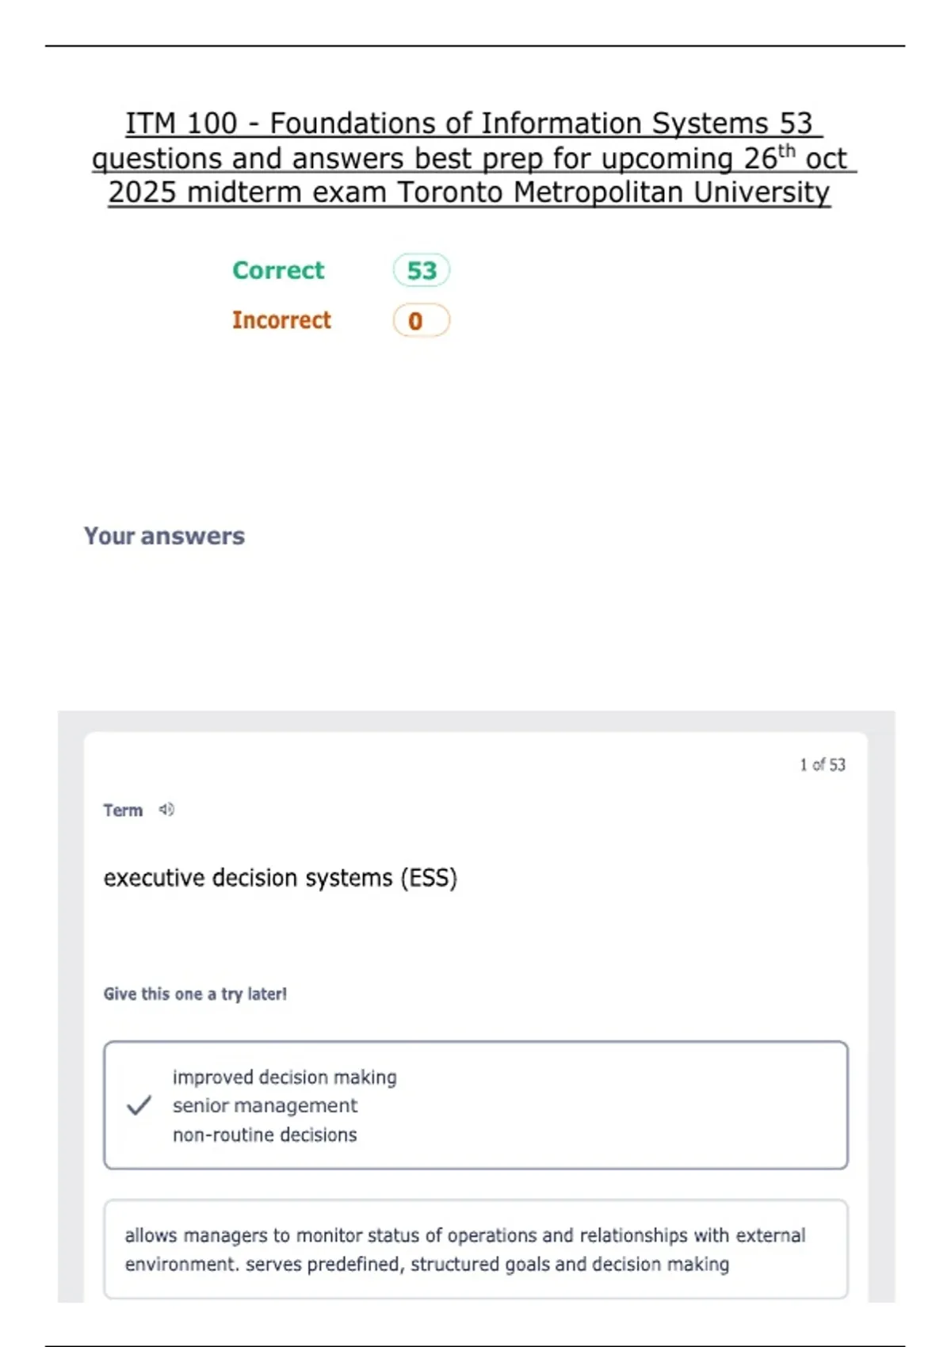Click the 1 of 53 question counter

[823, 765]
